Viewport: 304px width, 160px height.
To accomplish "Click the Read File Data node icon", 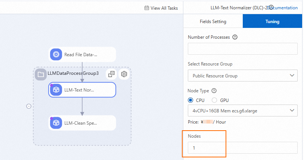I will (x=56, y=54).
